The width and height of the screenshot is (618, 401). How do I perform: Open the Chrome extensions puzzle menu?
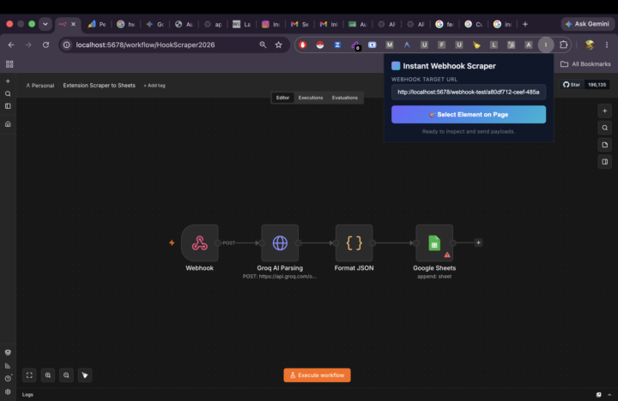[564, 45]
